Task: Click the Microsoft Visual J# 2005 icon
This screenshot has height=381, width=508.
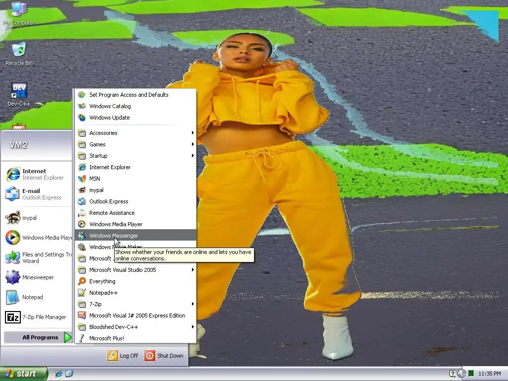Action: (82, 315)
